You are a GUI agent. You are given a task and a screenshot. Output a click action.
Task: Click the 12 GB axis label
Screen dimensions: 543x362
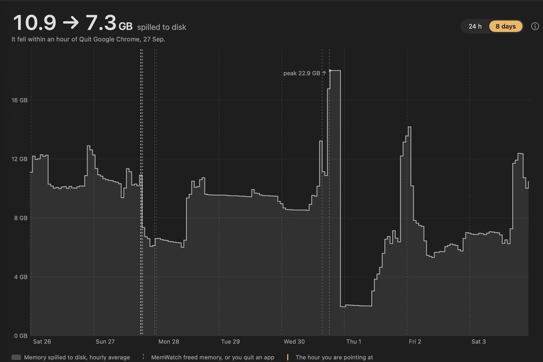[x=19, y=159]
